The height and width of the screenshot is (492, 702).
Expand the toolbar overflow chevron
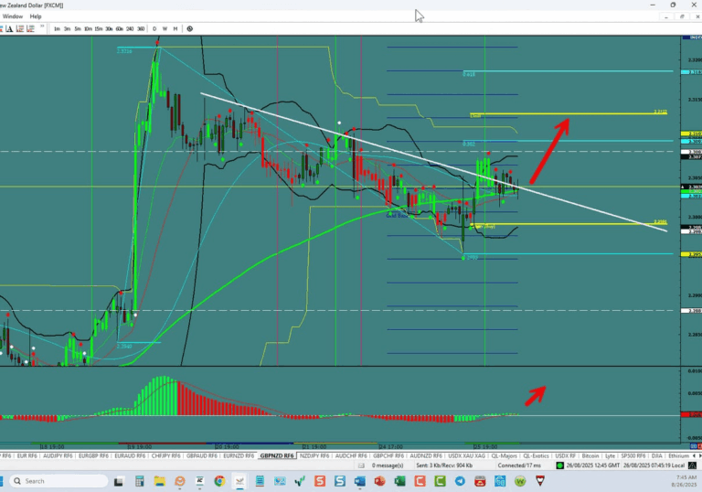(42, 27)
